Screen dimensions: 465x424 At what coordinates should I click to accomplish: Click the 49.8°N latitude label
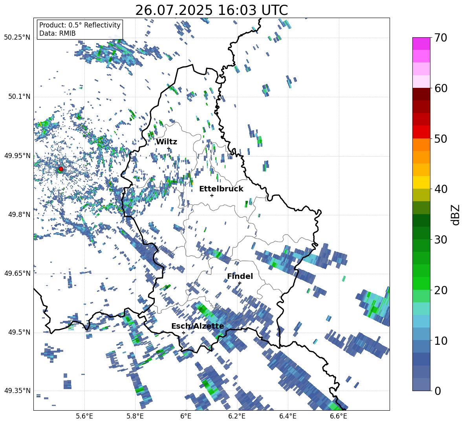(20, 215)
